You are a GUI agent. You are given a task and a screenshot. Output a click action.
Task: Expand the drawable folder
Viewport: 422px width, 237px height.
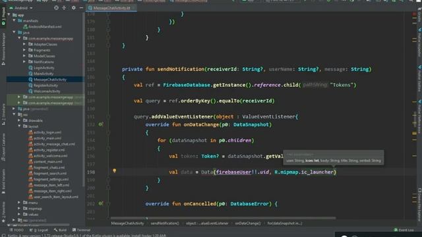(19, 120)
